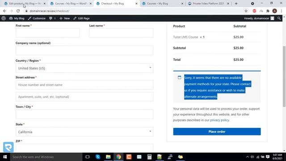Open the Windows Start menu
286x161 pixels.
click(x=5, y=157)
